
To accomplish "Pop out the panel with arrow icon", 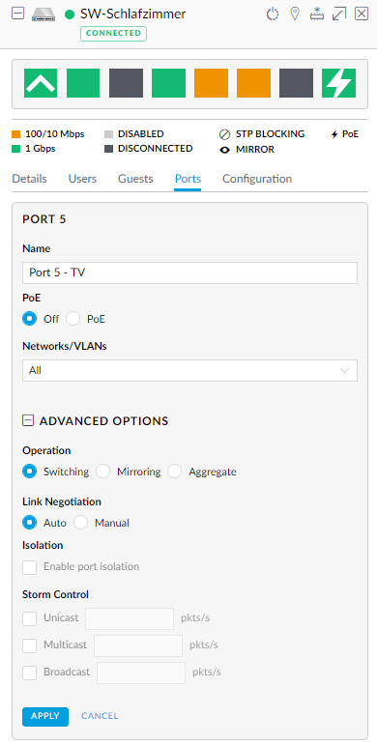I will click(339, 14).
